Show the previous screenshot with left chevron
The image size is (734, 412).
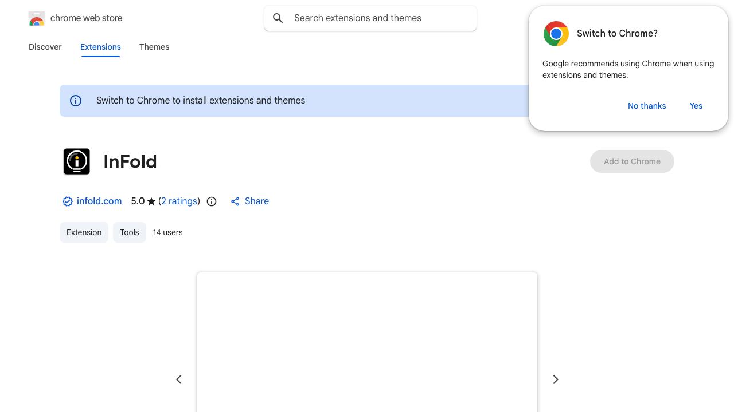click(x=179, y=379)
